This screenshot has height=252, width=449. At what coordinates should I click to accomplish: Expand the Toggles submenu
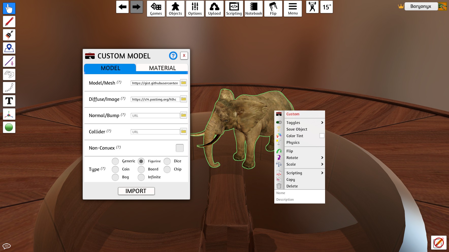tap(300, 122)
